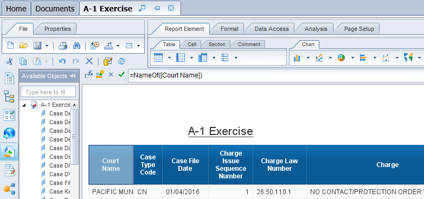
Task: Open Find using the binoculars icon
Action: coord(77,46)
